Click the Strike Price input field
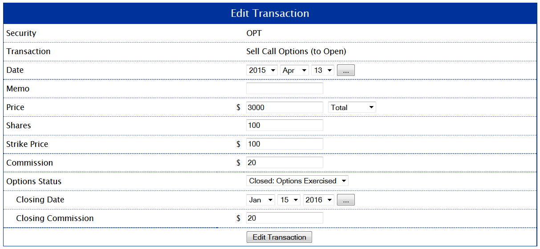Image resolution: width=540 pixels, height=249 pixels. click(x=284, y=144)
